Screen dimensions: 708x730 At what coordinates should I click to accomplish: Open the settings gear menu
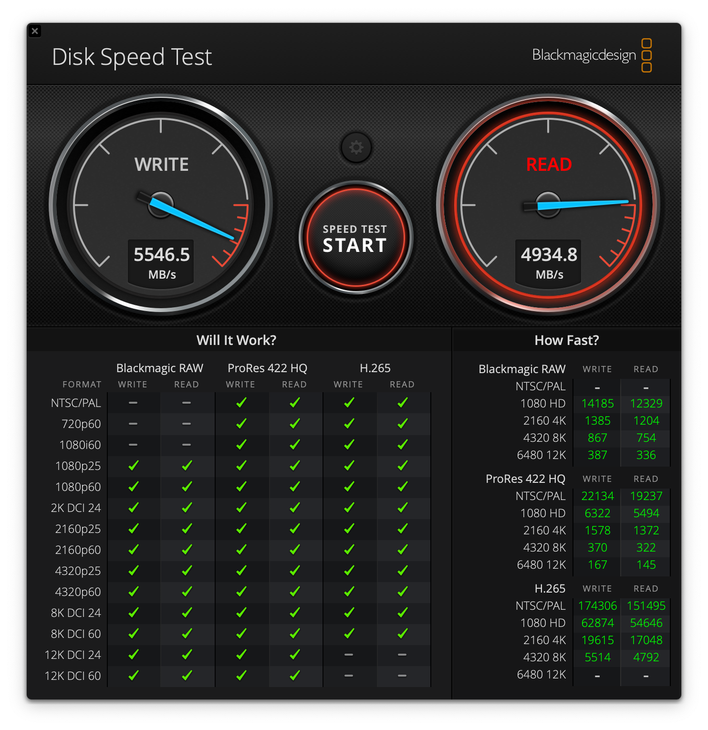point(355,148)
